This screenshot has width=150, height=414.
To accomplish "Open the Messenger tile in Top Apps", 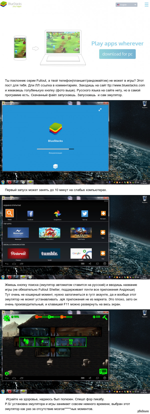I will [18, 232].
